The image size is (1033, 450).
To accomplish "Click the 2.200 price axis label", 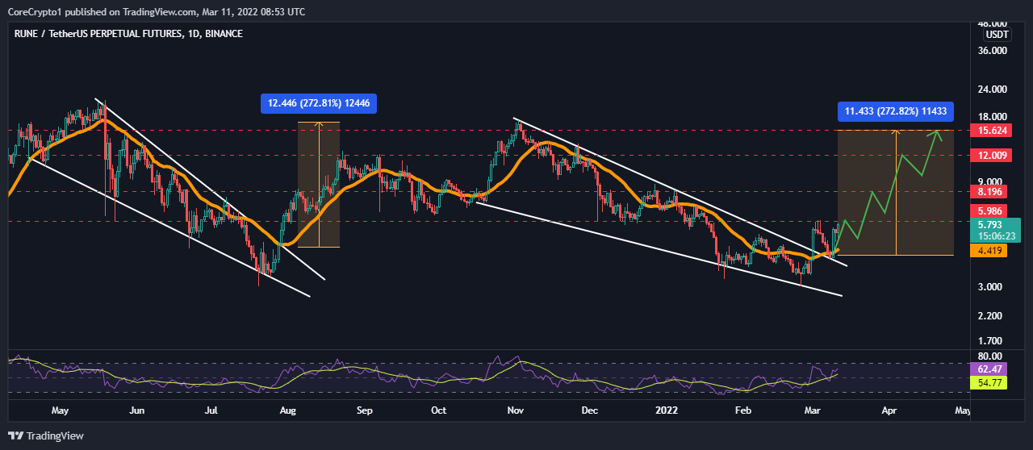I will 991,315.
